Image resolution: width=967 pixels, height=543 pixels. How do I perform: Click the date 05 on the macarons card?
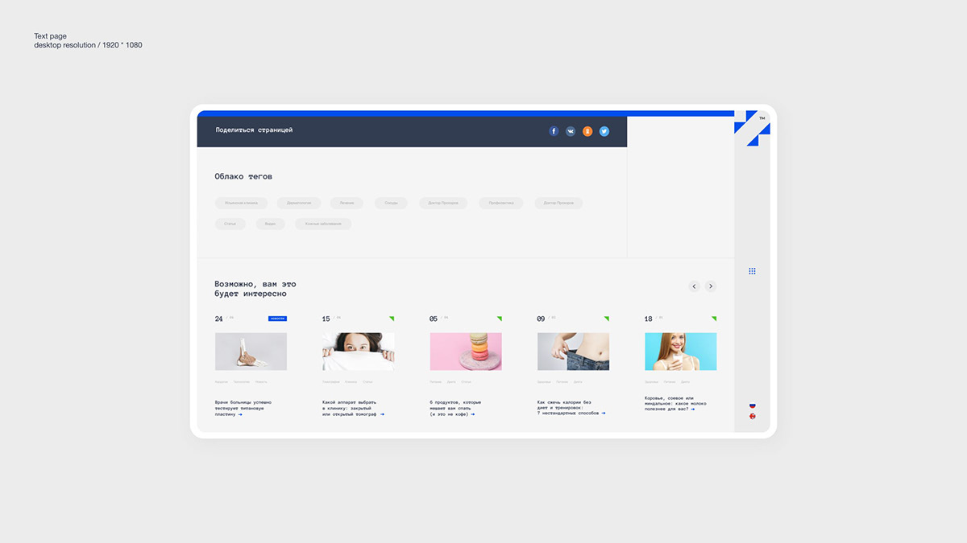point(434,319)
